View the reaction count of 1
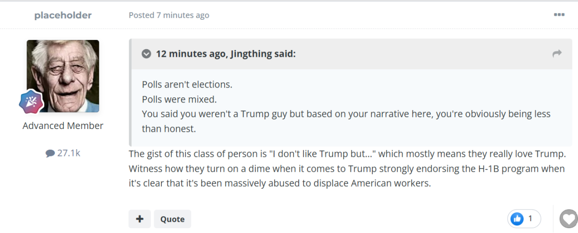The image size is (578, 233). 530,219
